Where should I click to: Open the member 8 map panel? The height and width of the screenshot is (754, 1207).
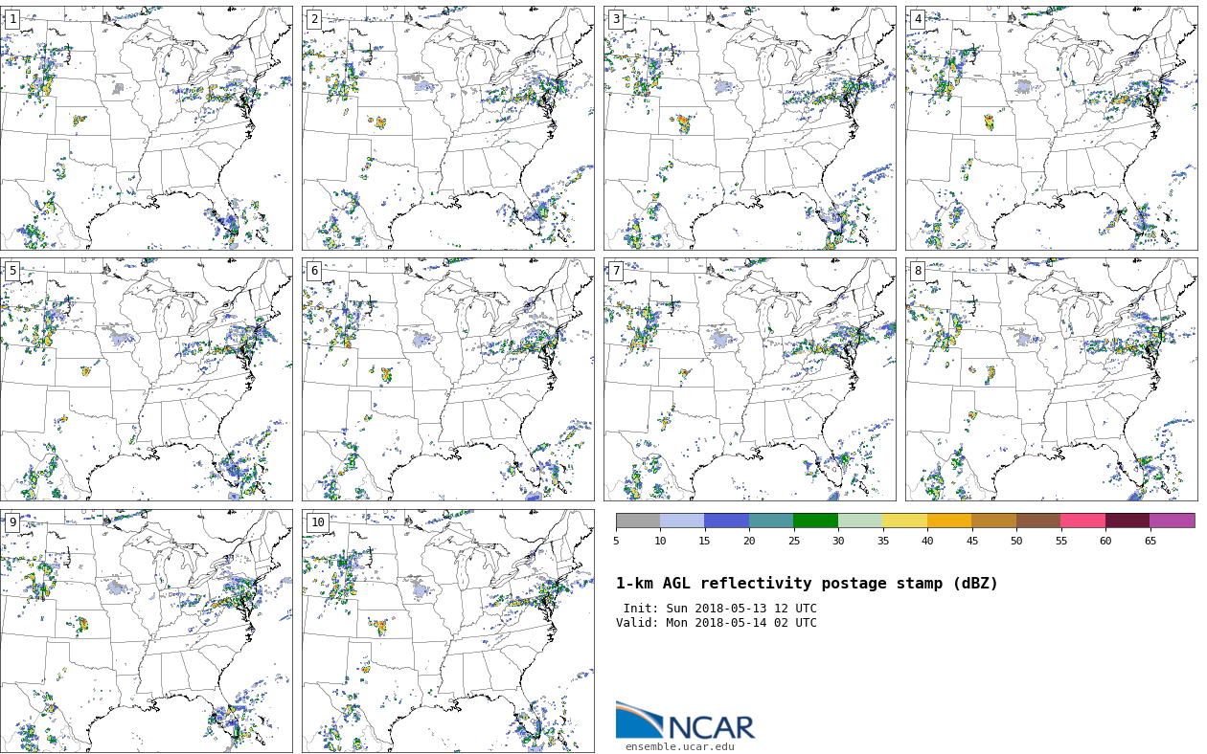(x=1051, y=379)
